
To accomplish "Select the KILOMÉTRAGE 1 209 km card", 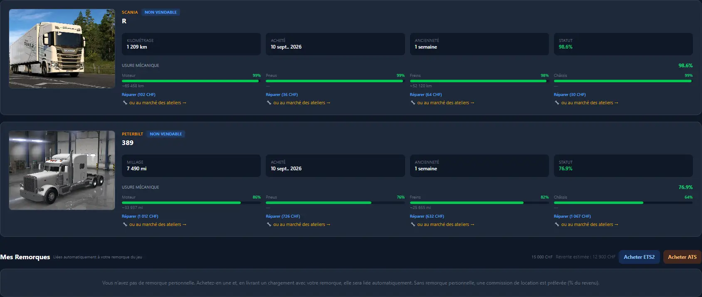I will (191, 44).
